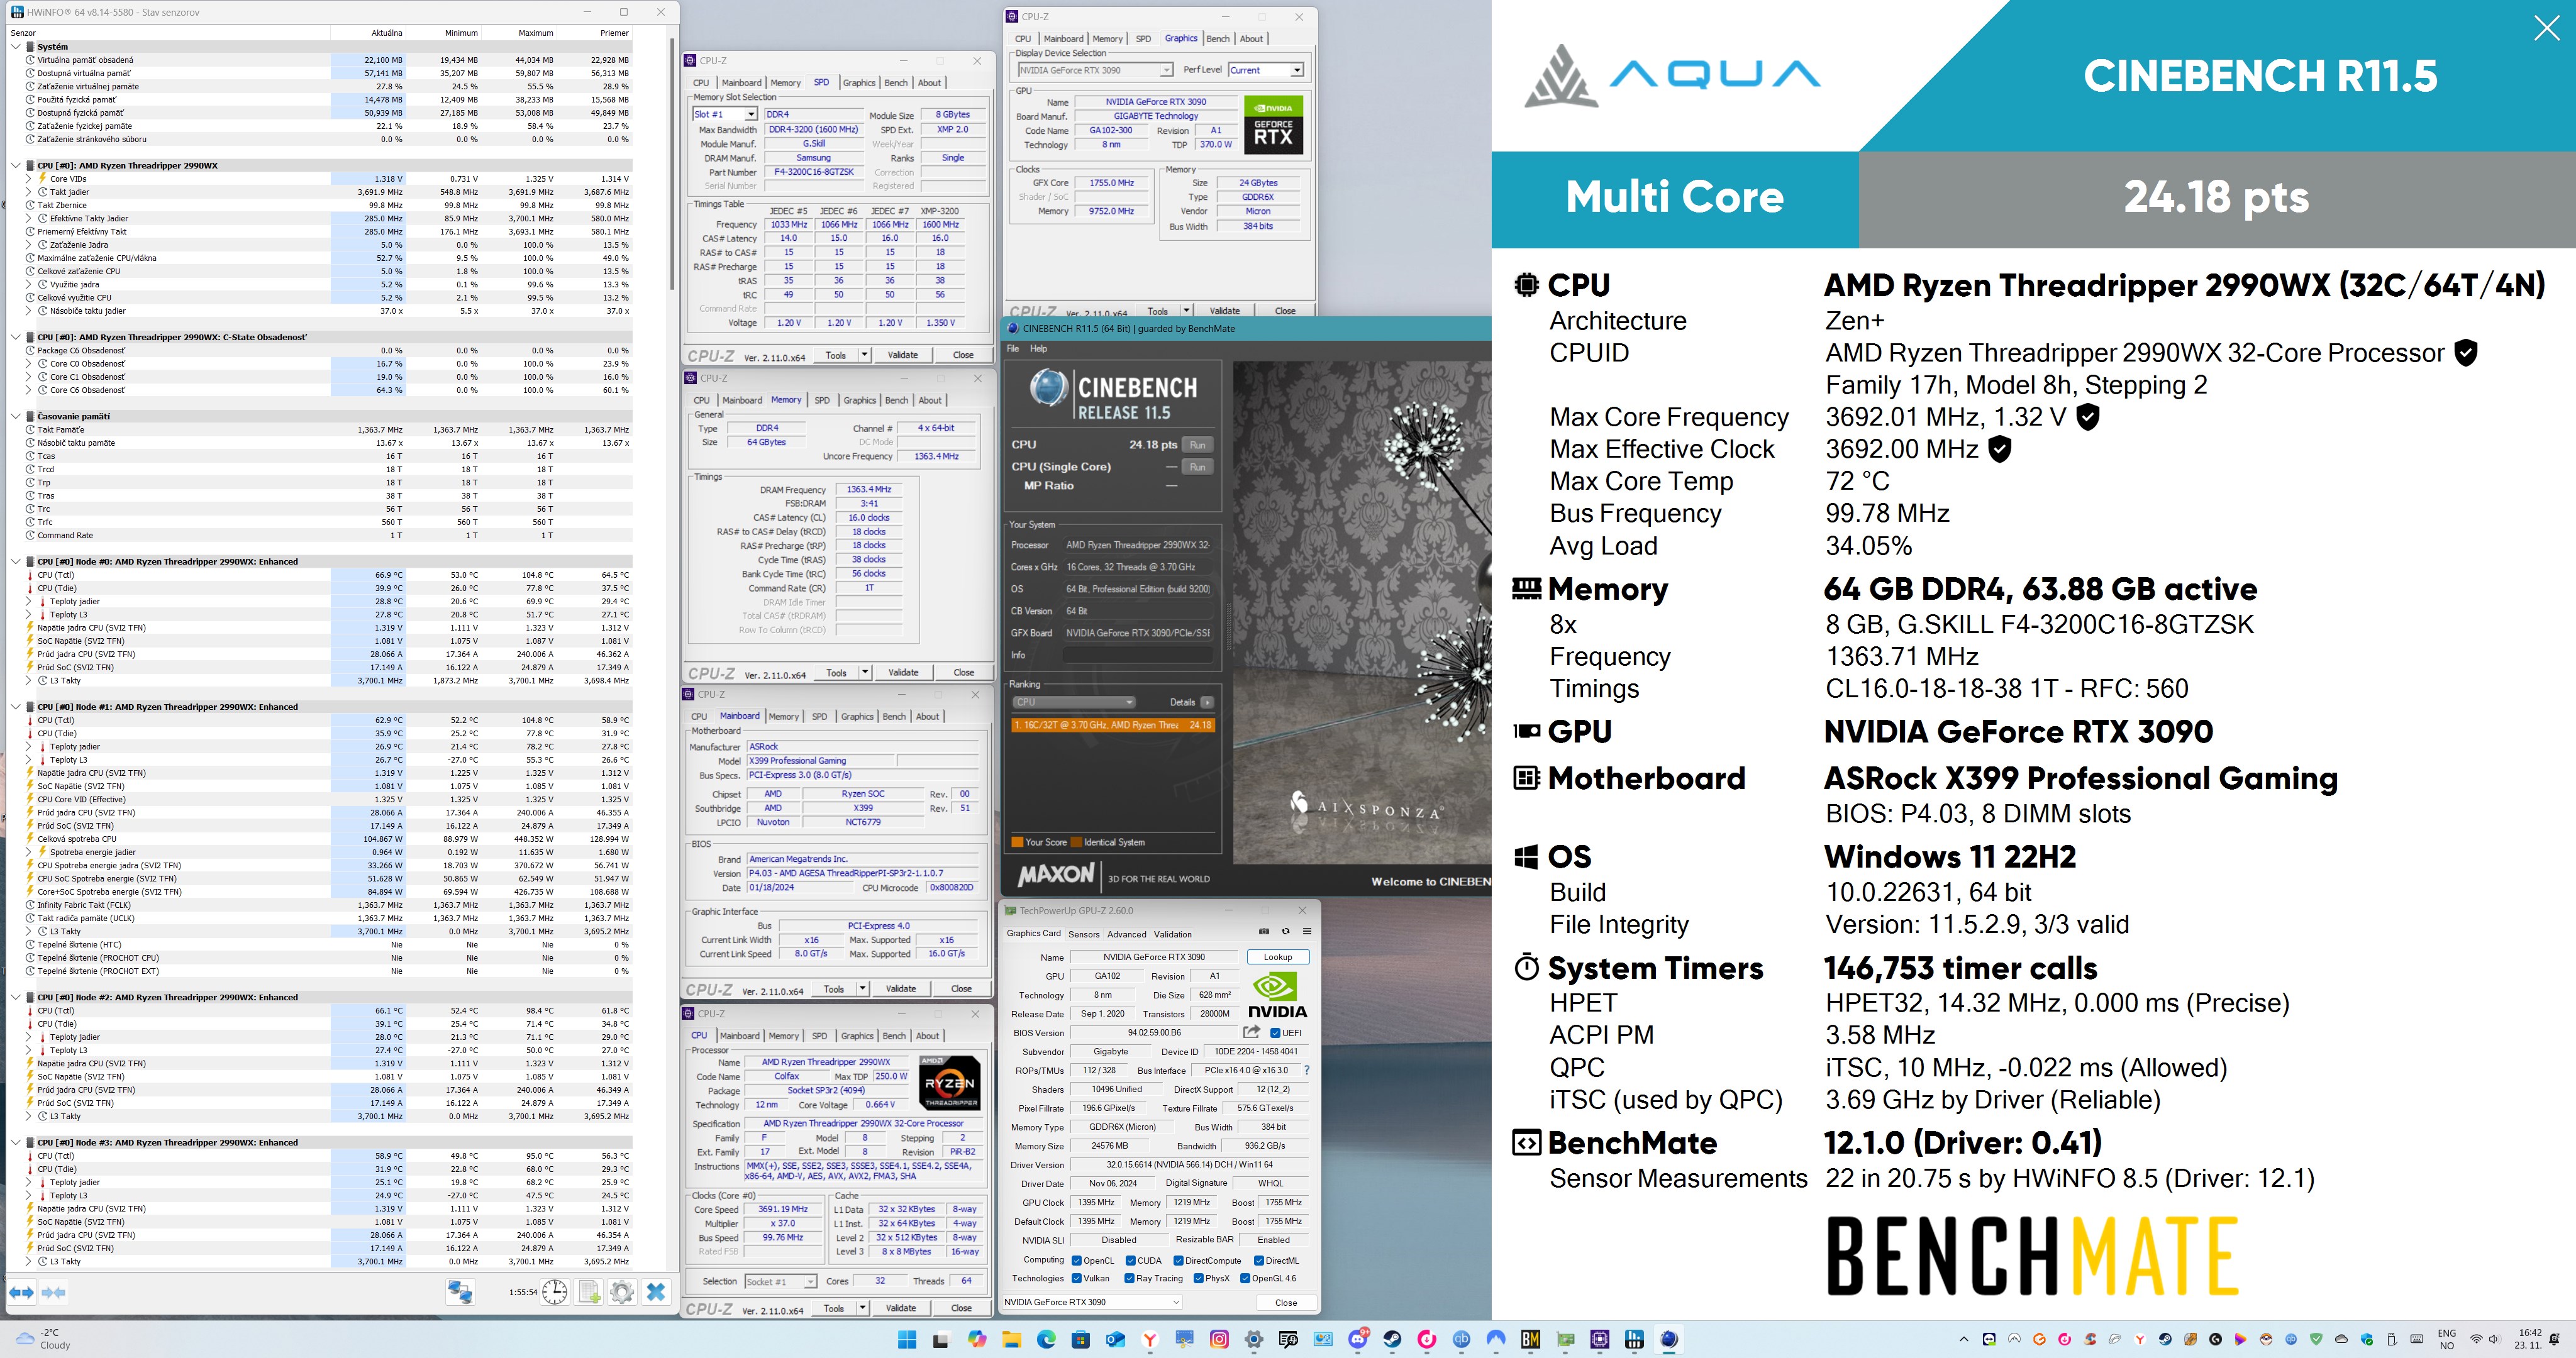The width and height of the screenshot is (2576, 1358).
Task: Click Lookup button in GPU-Z
Action: tap(1278, 957)
